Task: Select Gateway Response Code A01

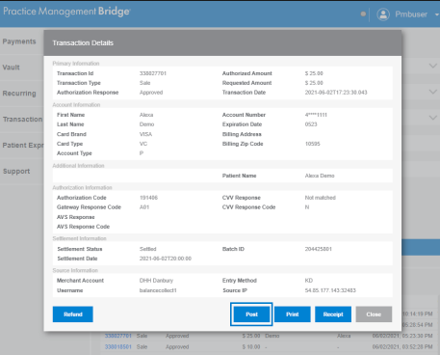Action: click(144, 207)
